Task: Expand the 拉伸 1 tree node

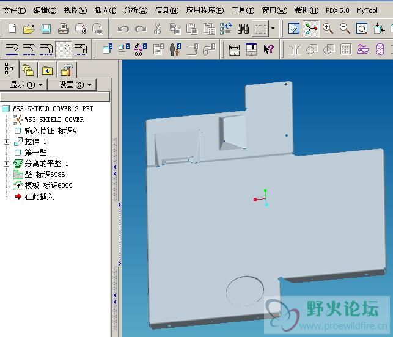Action: point(7,142)
